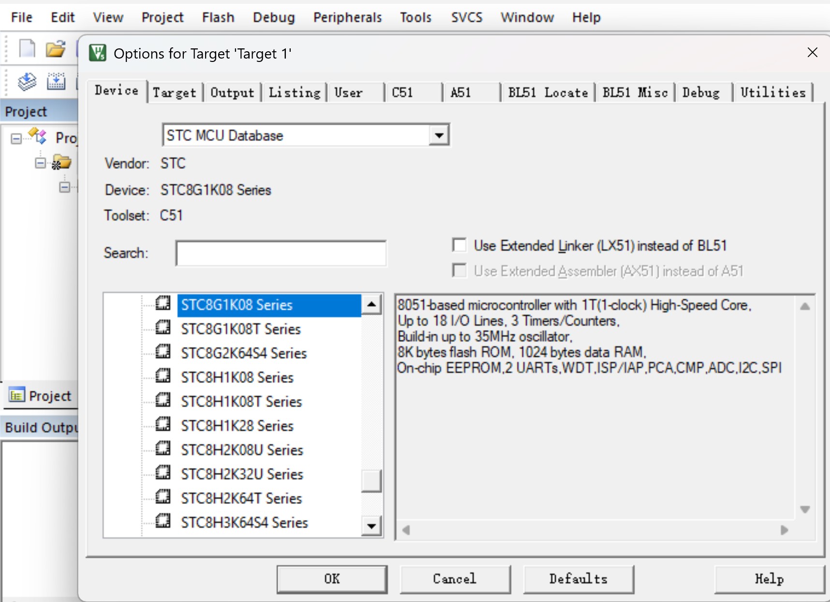This screenshot has width=830, height=602.
Task: Select the Device tab
Action: [117, 90]
